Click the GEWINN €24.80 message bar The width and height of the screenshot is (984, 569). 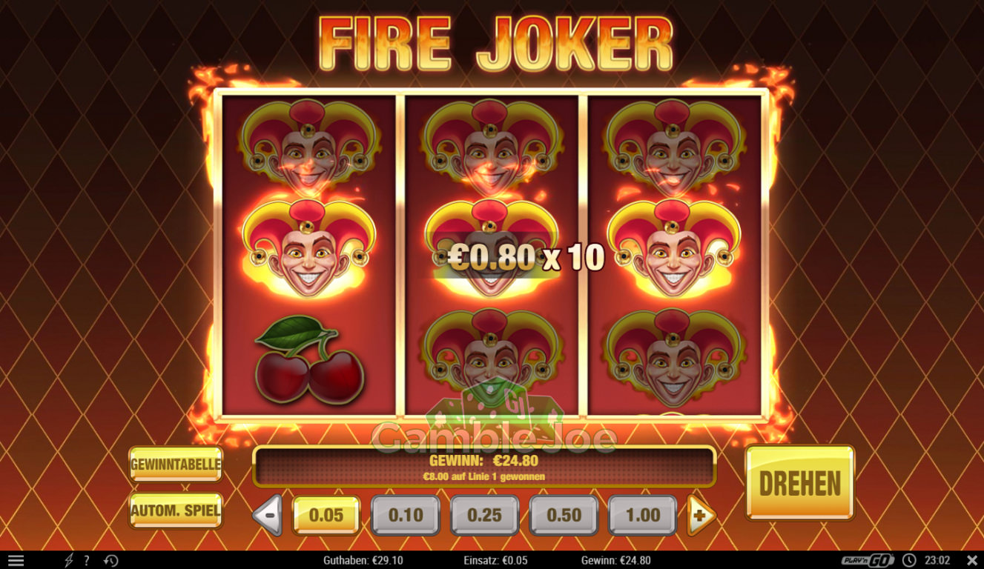(484, 466)
